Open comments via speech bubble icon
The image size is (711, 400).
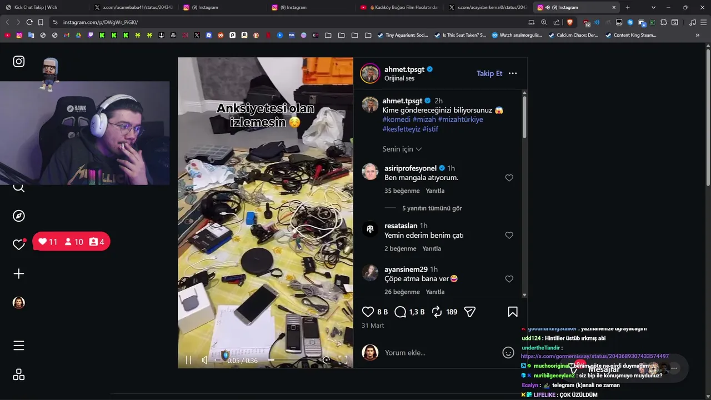(x=400, y=312)
